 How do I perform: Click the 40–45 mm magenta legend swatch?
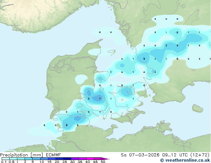(x=90, y=159)
